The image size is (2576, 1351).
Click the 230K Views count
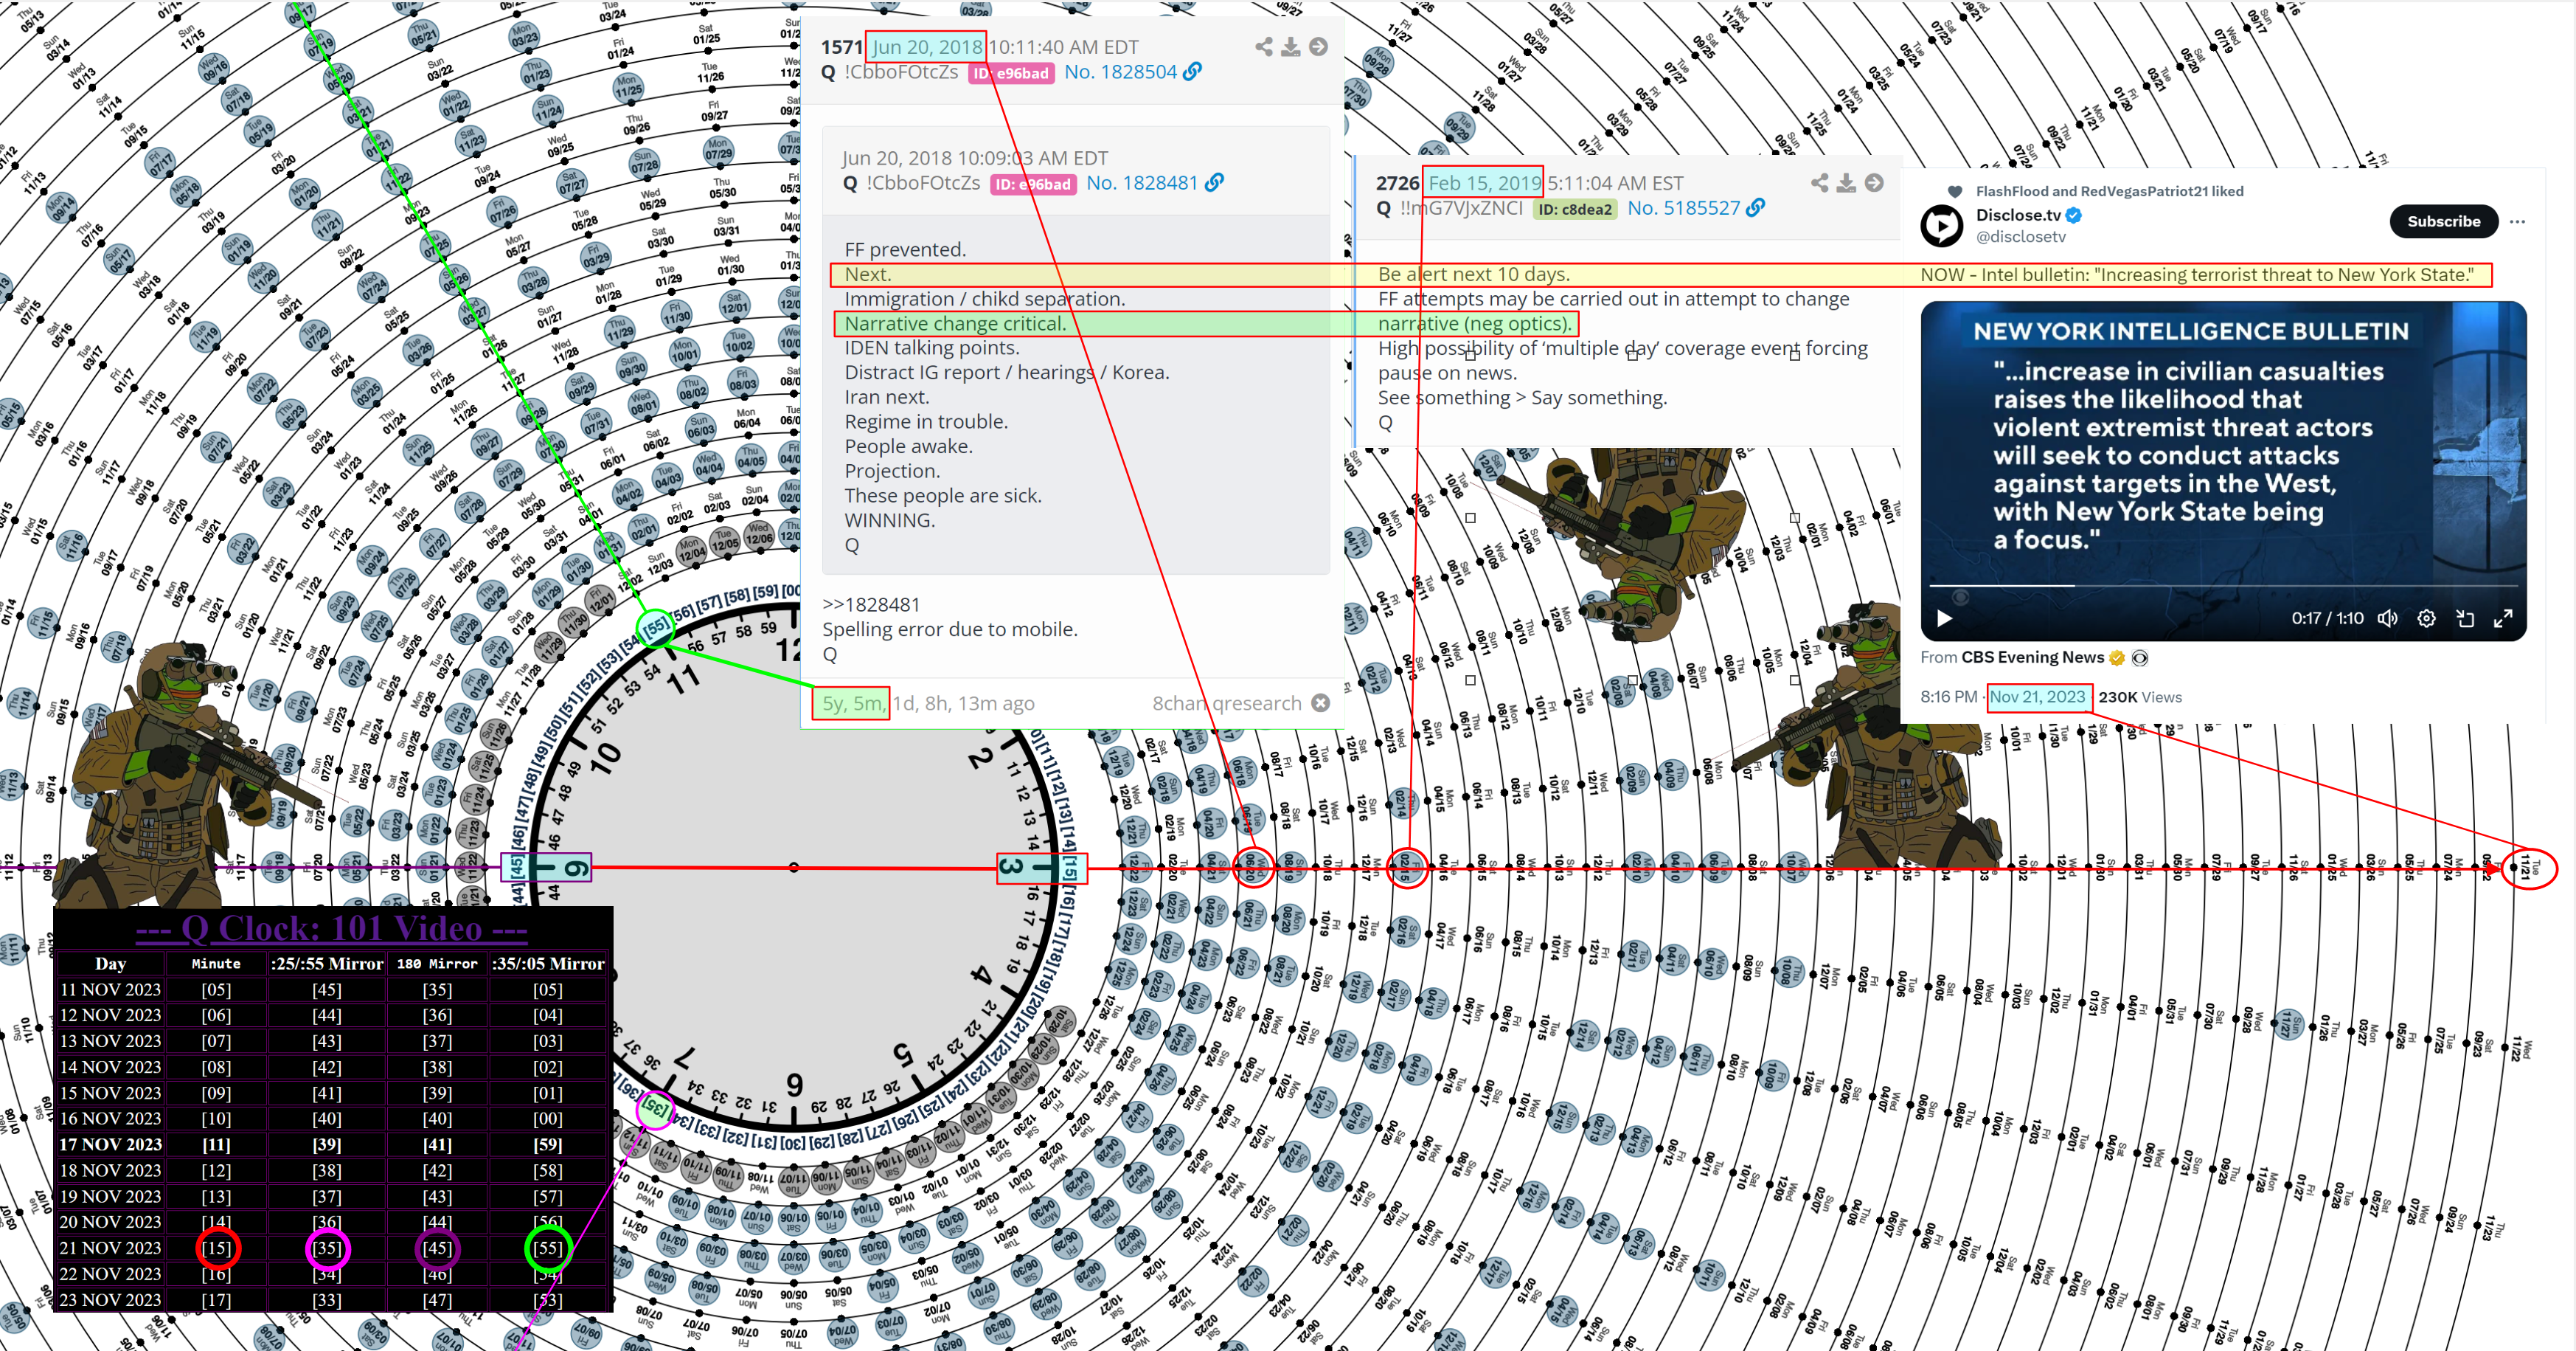2140,697
